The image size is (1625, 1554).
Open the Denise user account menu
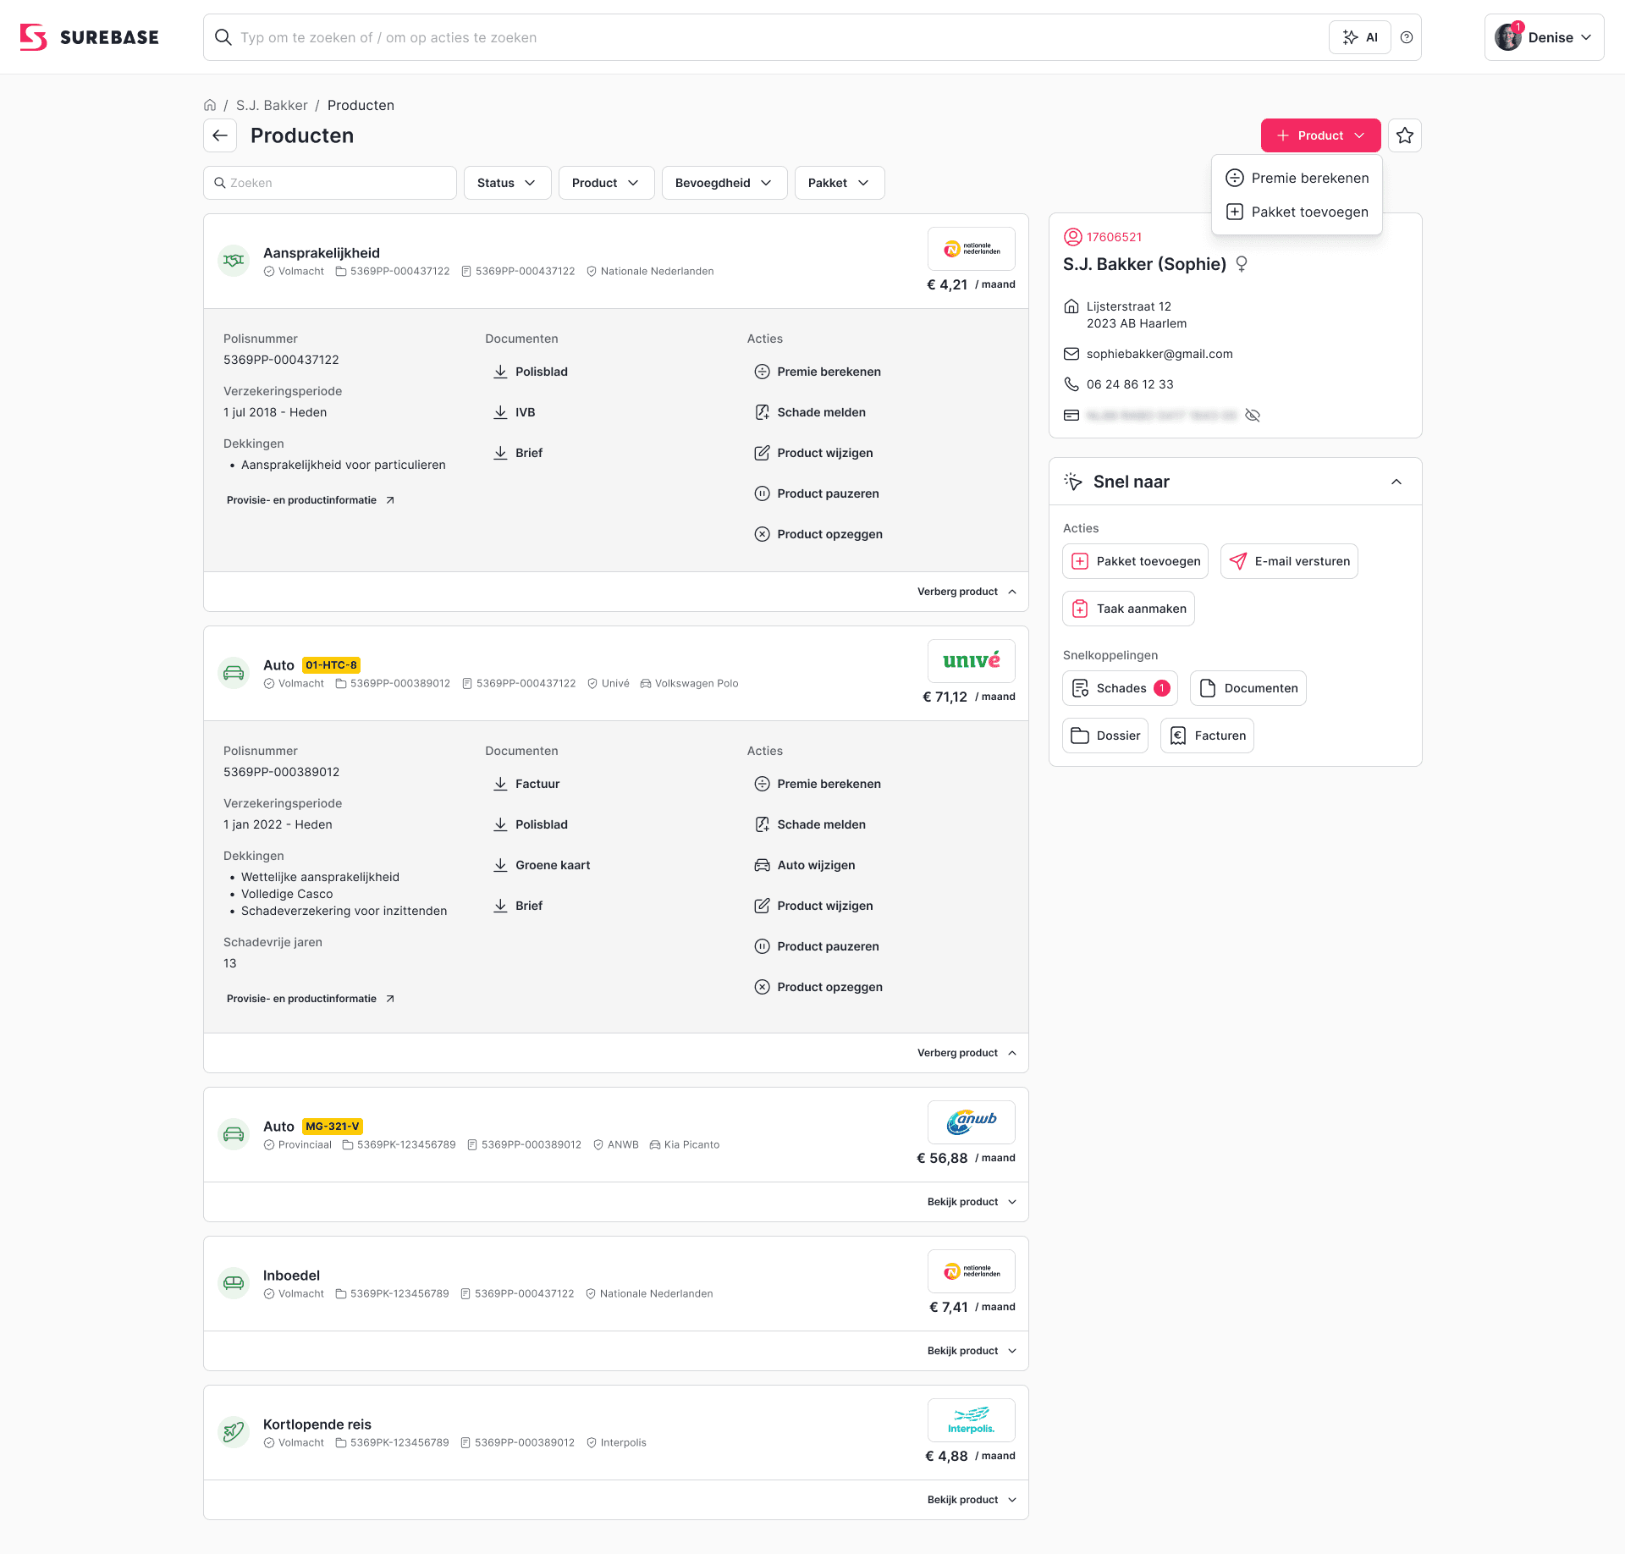coord(1544,37)
